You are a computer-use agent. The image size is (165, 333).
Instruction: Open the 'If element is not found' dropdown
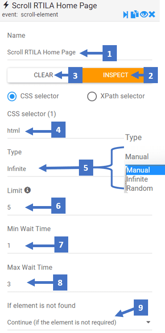[x=80, y=322]
